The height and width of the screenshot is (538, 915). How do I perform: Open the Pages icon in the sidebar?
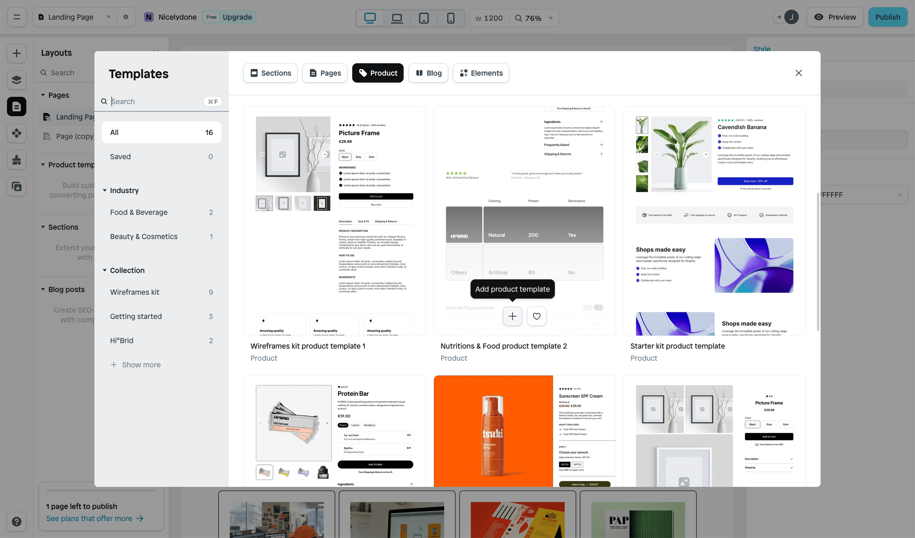point(16,106)
